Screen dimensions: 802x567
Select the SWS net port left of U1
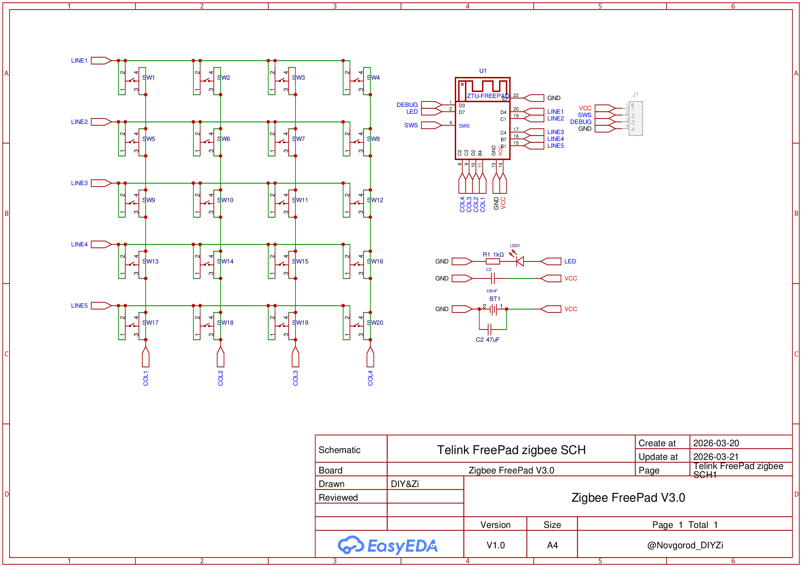pos(431,125)
